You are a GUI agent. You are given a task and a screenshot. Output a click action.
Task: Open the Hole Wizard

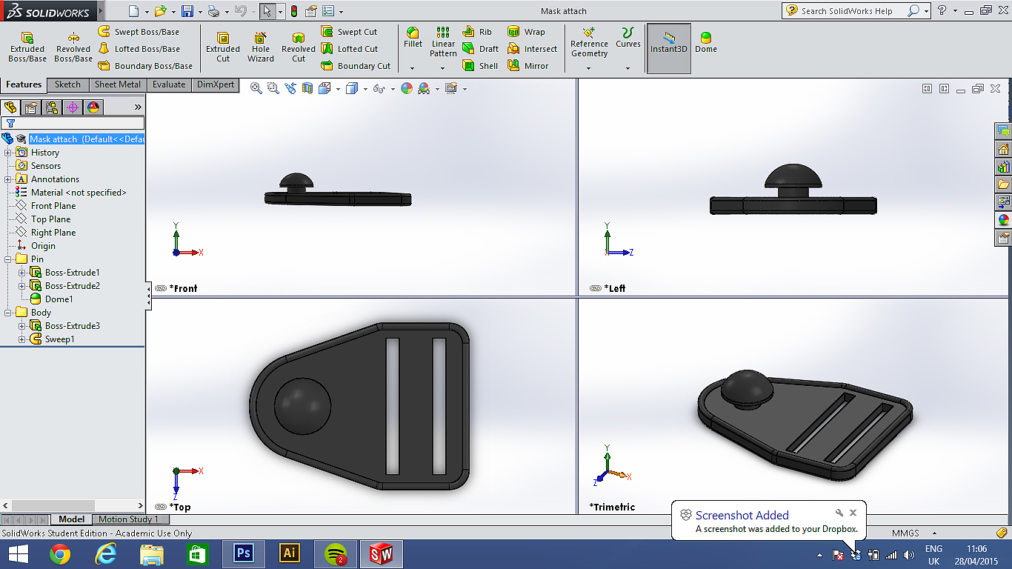pyautogui.click(x=261, y=47)
